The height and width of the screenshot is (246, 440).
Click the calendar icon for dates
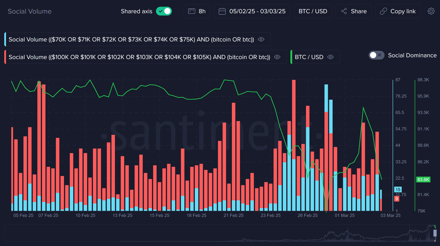coord(222,11)
